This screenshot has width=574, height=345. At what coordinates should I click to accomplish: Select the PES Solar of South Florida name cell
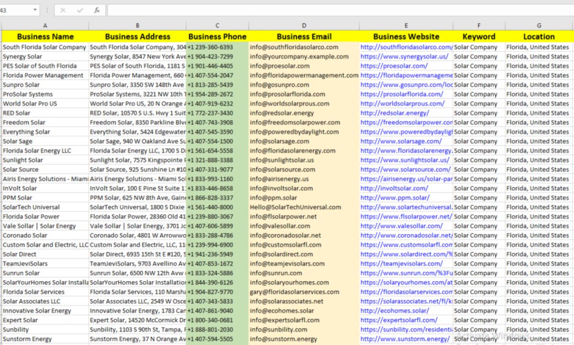pos(45,66)
